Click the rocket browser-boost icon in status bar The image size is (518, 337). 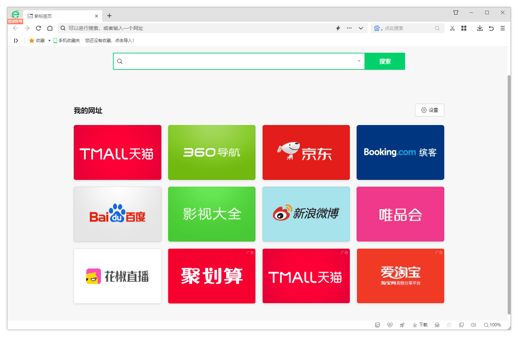(x=402, y=325)
